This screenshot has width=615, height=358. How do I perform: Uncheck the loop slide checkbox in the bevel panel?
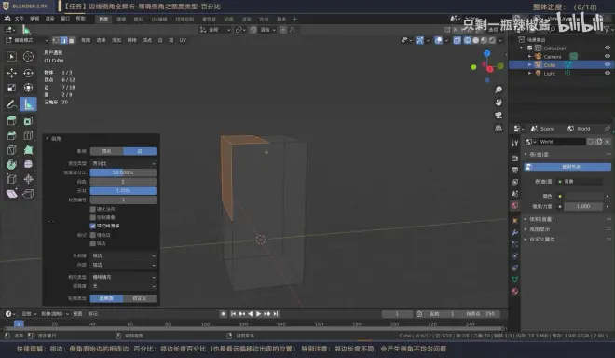[x=93, y=226]
